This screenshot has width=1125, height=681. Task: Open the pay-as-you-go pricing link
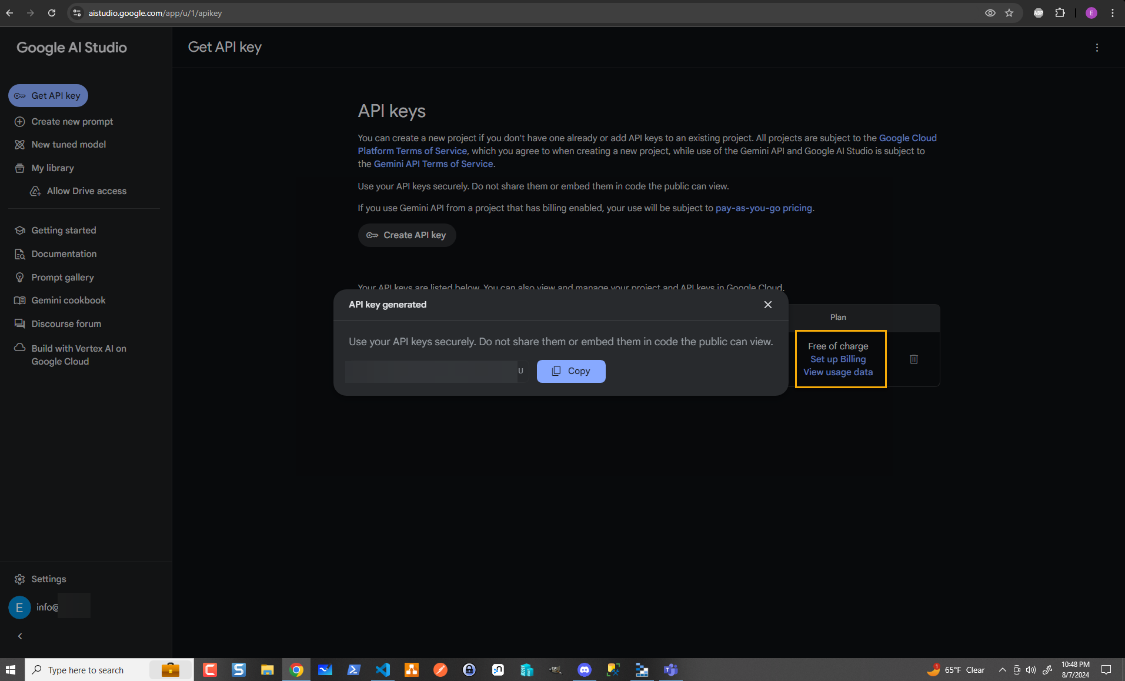click(763, 208)
